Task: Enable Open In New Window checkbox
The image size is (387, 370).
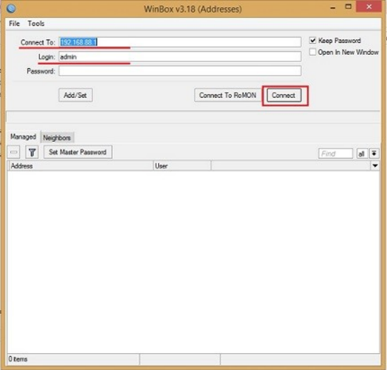Action: tap(312, 52)
